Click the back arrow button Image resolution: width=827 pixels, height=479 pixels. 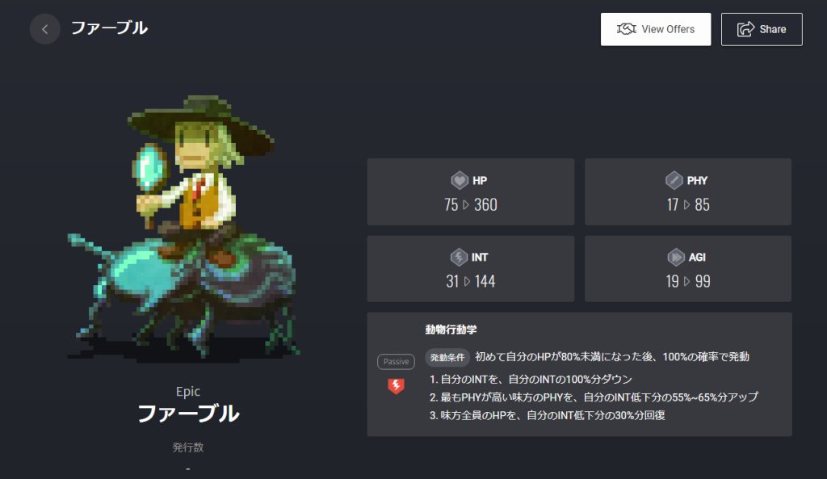[45, 29]
